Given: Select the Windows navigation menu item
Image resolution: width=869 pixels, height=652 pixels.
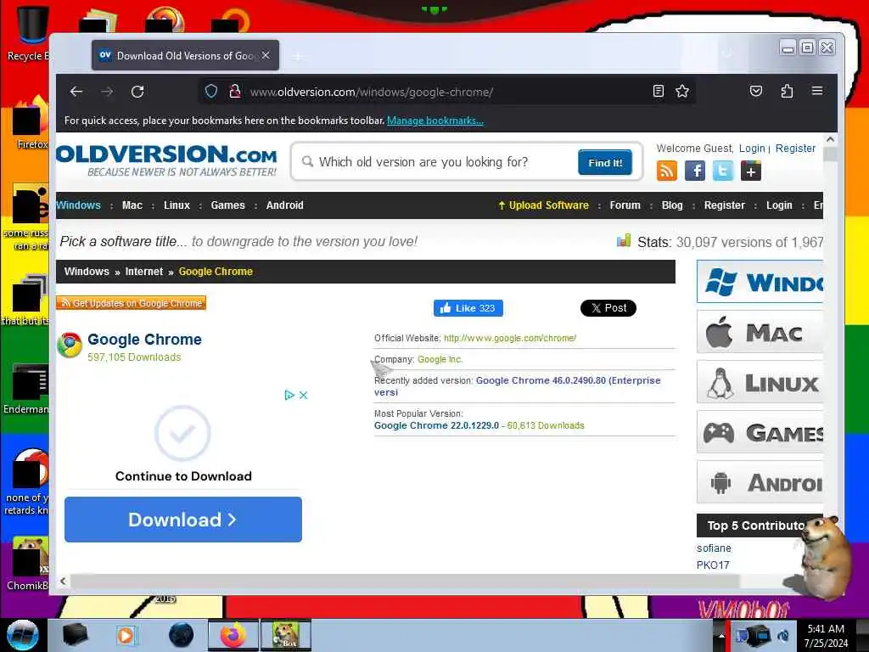Looking at the screenshot, I should point(78,205).
